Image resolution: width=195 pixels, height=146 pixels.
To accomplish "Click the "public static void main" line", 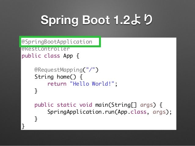I will point(98,105).
